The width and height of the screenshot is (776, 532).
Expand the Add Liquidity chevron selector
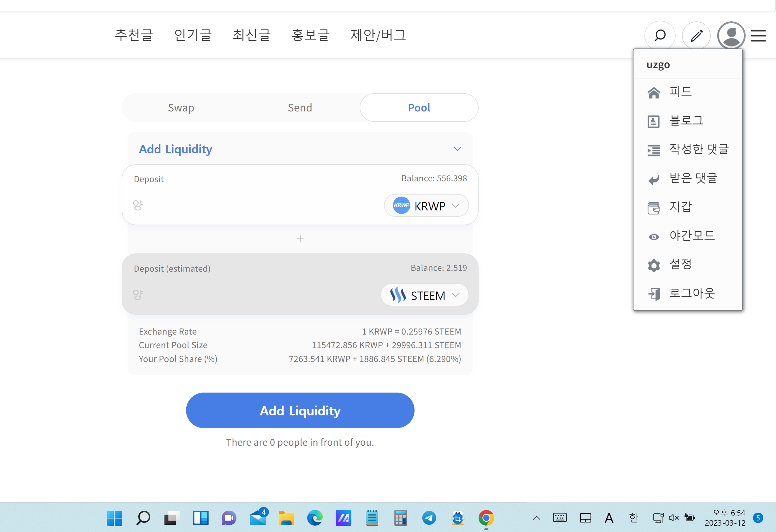point(457,149)
